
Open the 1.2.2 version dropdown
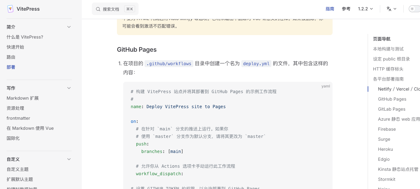(365, 9)
